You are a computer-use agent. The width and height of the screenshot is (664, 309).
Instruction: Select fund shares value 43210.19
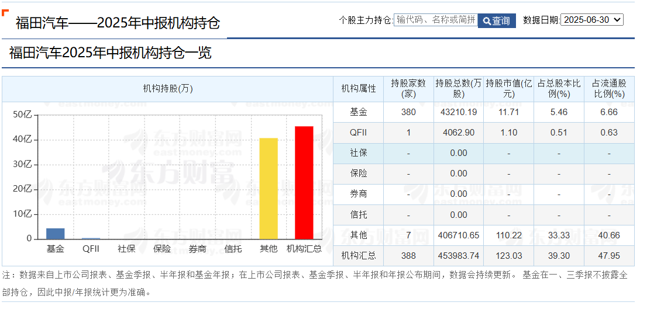coord(459,112)
